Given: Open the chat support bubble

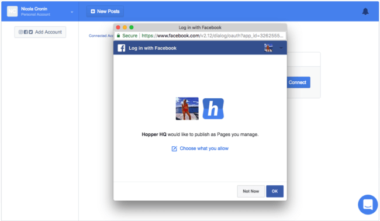Looking at the screenshot, I should click(x=368, y=205).
